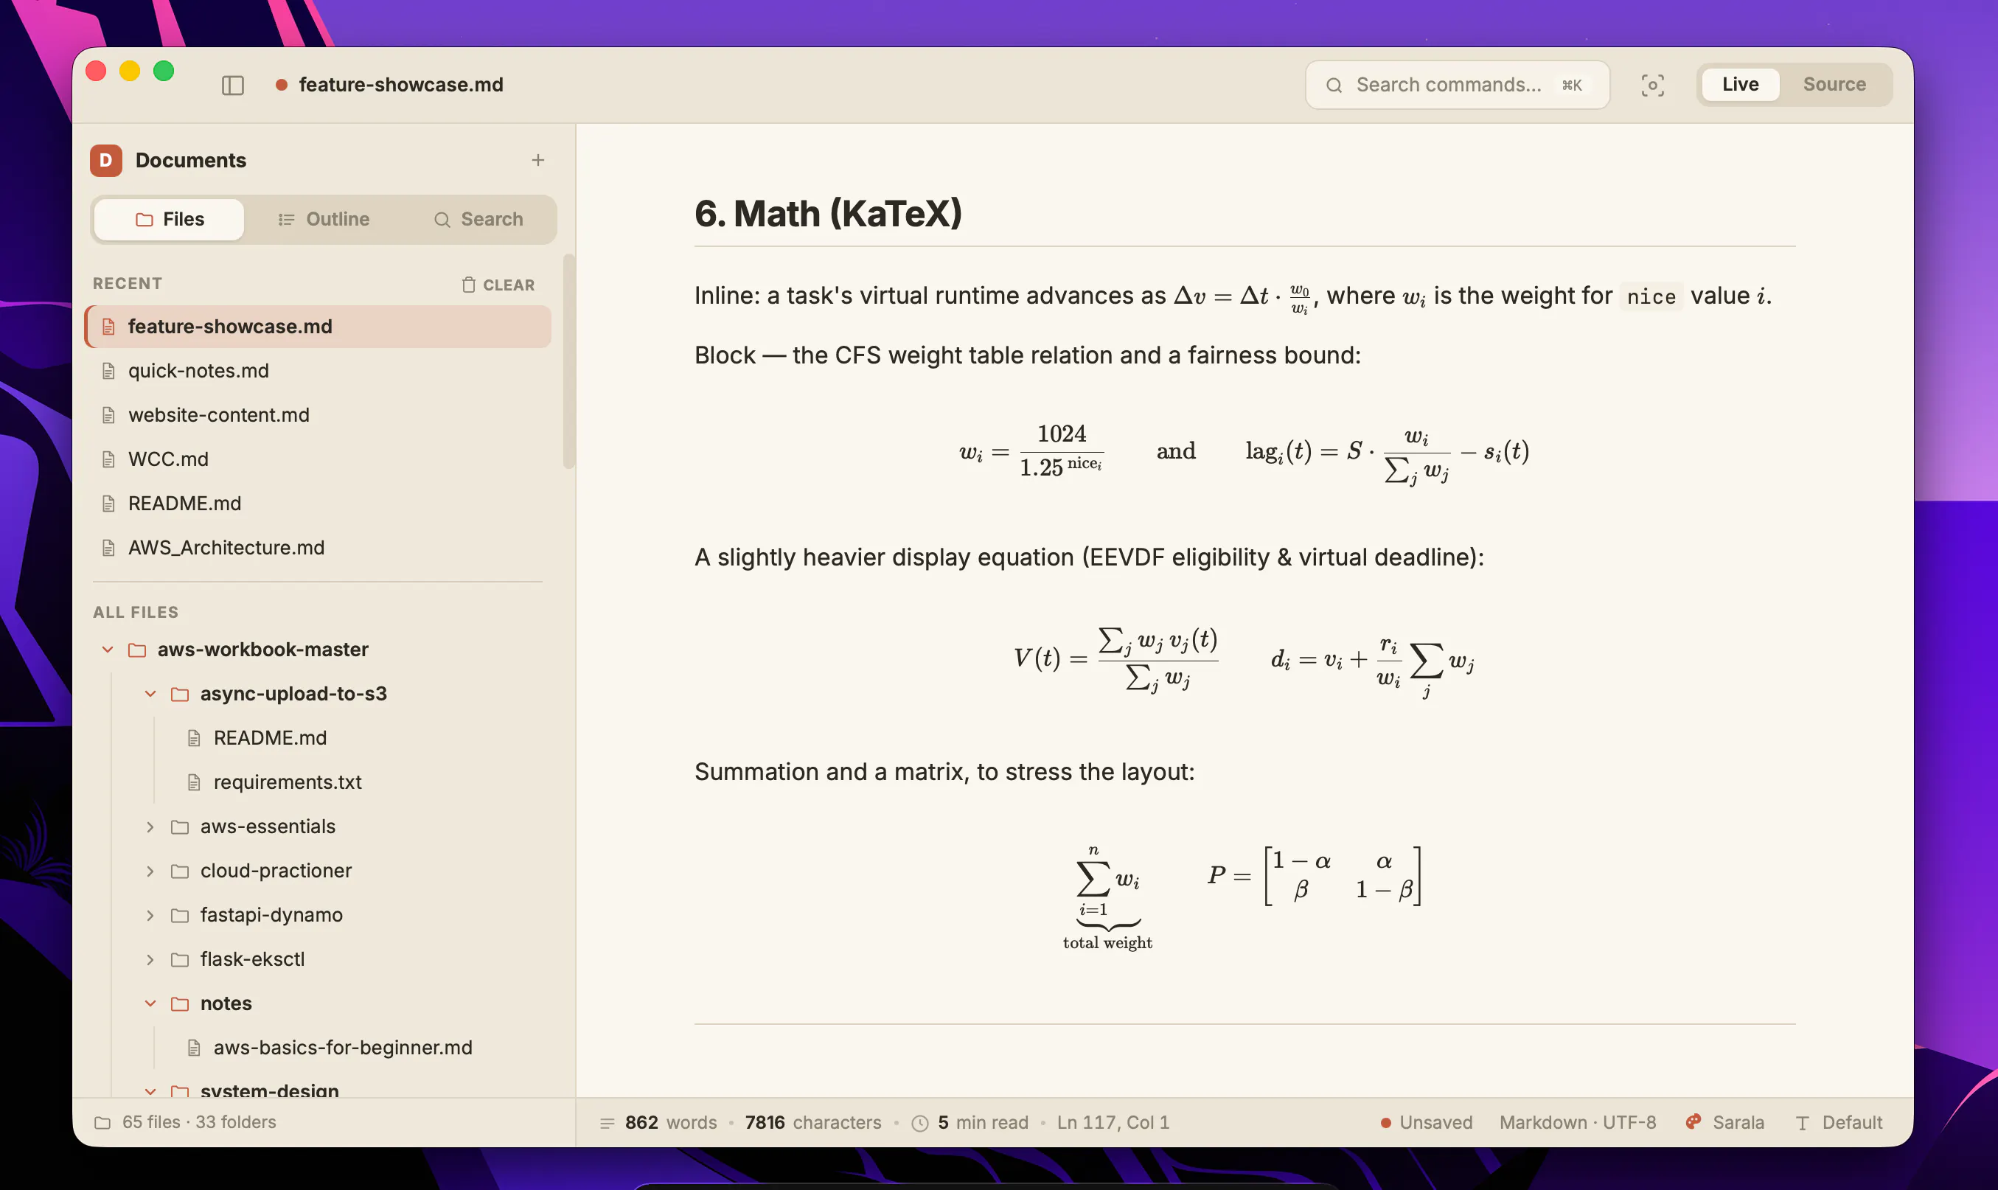Open the Files tab
1998x1190 pixels.
pyautogui.click(x=169, y=220)
